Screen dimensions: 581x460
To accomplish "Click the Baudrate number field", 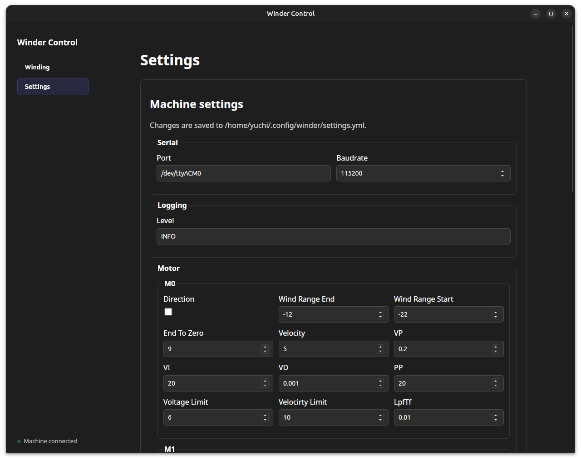I will point(423,173).
